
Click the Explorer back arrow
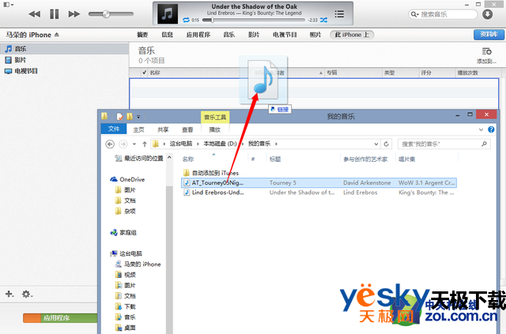pyautogui.click(x=110, y=144)
